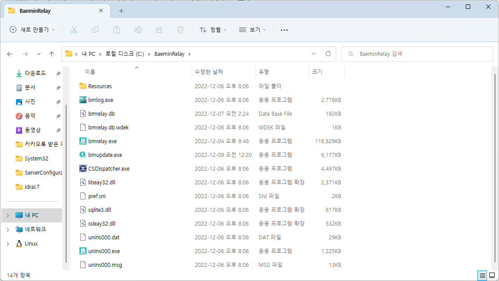Open the 보기 view dropdown
499x281 pixels.
[252, 30]
